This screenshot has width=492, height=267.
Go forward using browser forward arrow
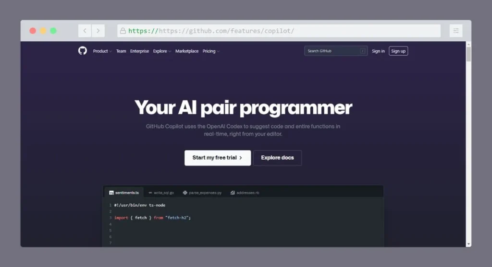pos(98,31)
